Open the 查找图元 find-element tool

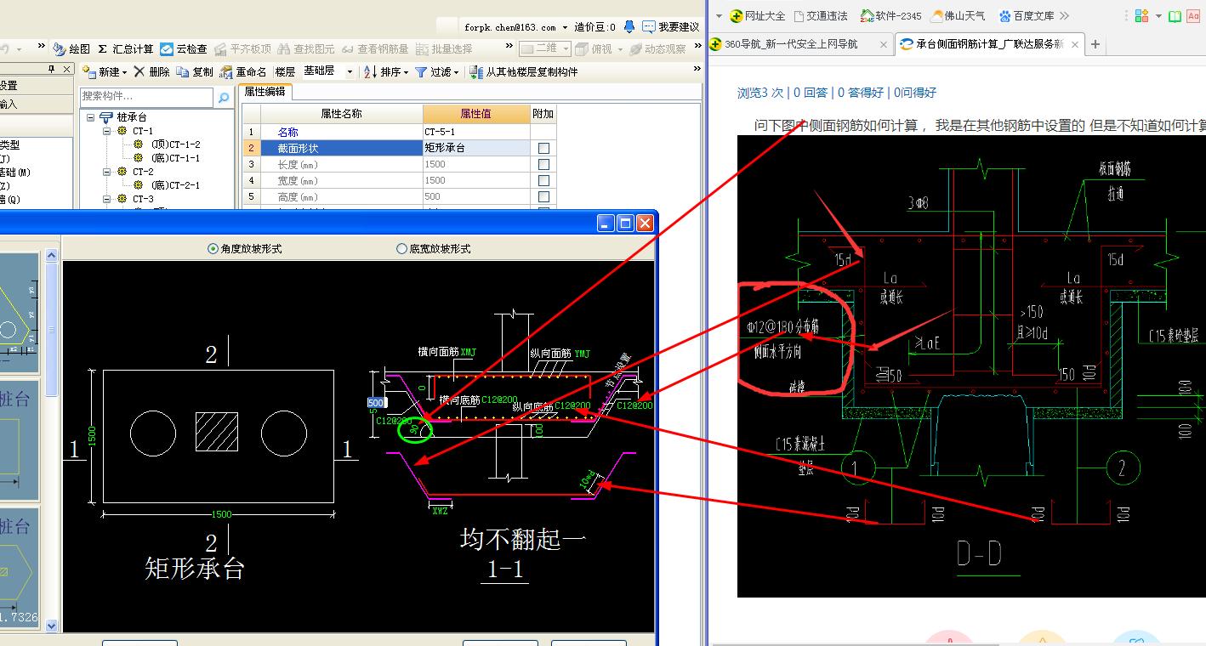[x=305, y=49]
